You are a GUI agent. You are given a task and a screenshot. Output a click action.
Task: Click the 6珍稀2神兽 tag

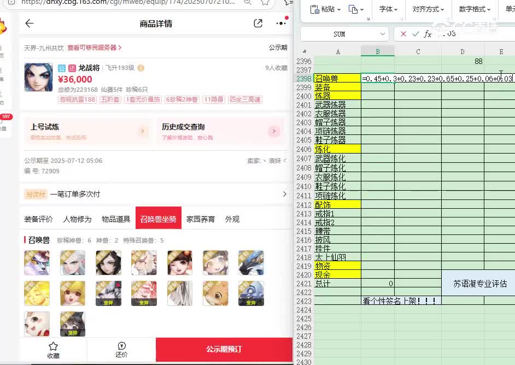tap(182, 99)
